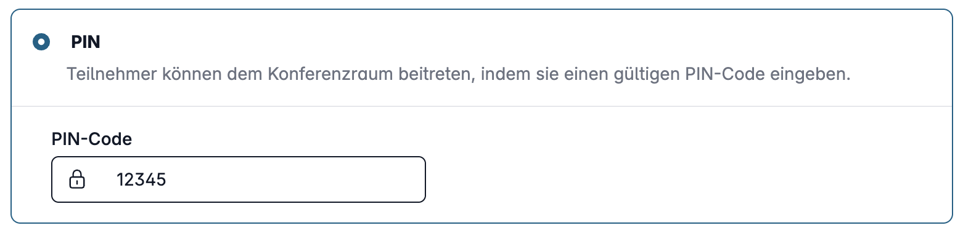Click the filled blue radio circle
Image resolution: width=963 pixels, height=236 pixels.
click(41, 42)
